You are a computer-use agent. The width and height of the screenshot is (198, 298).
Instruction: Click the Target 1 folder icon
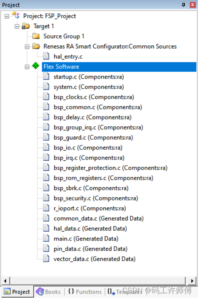coord(26,26)
